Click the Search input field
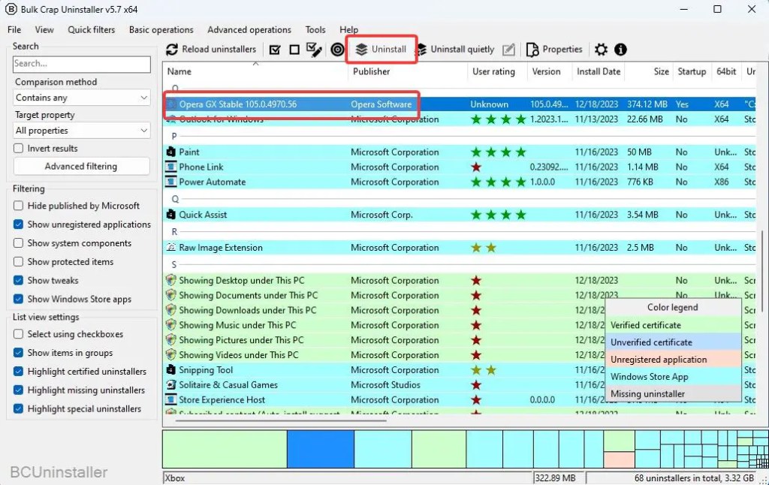The width and height of the screenshot is (769, 485). point(81,64)
